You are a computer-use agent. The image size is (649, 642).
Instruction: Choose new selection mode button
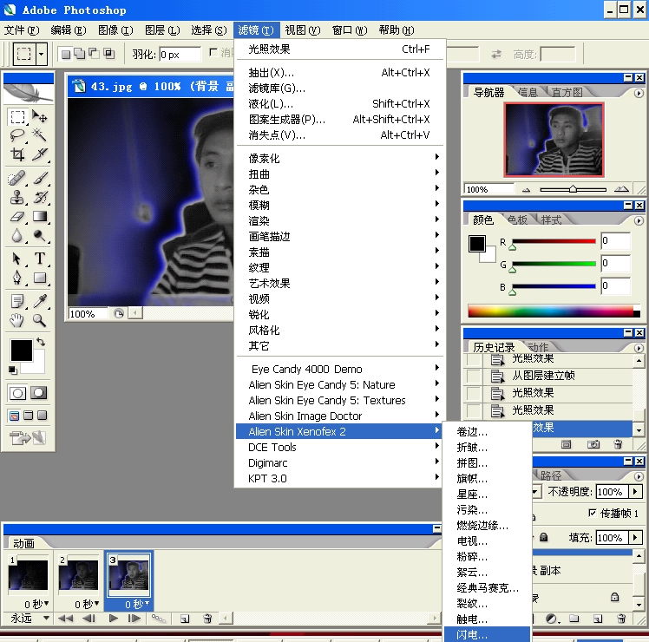[x=65, y=54]
